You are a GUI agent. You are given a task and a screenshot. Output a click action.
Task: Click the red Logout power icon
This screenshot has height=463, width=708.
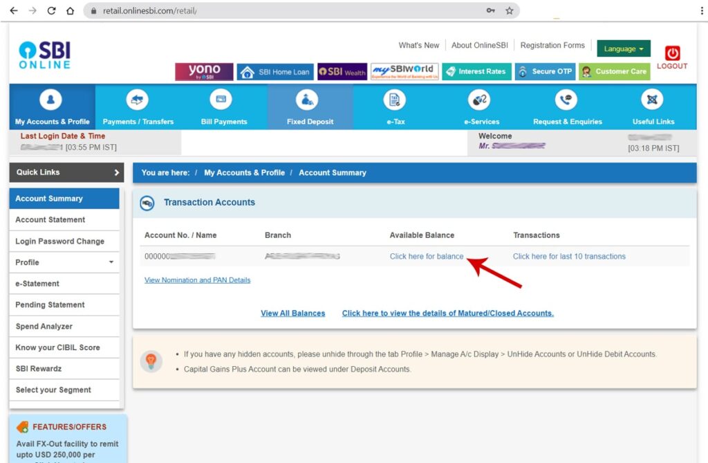click(672, 53)
